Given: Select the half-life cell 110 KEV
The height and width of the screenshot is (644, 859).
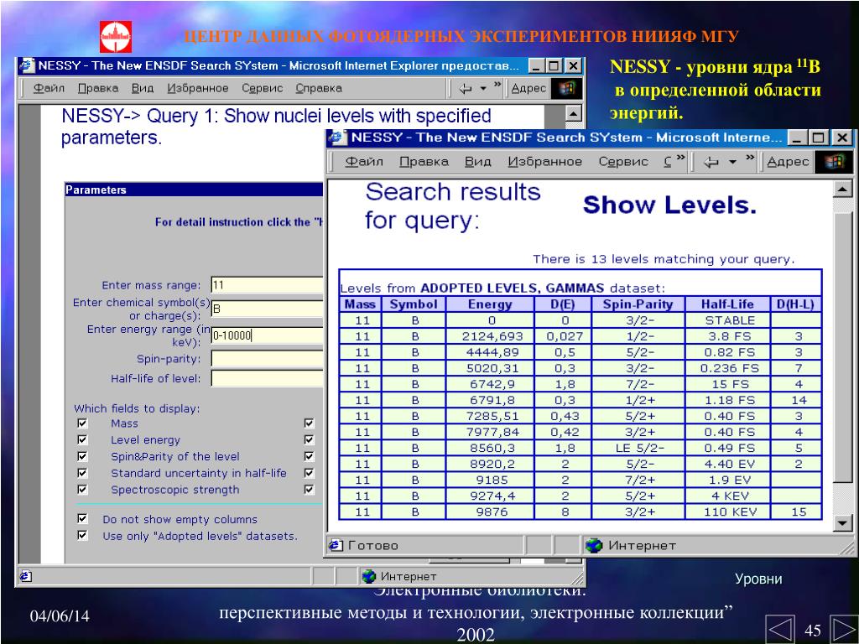Looking at the screenshot, I should (729, 512).
